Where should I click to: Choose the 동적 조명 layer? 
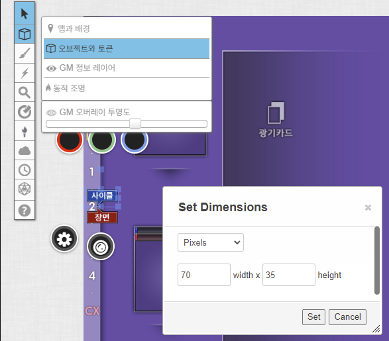click(127, 88)
